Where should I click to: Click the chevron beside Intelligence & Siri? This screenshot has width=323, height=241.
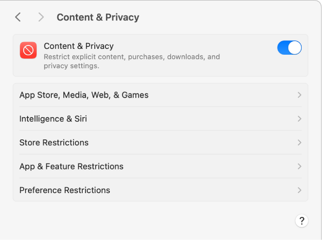point(299,119)
